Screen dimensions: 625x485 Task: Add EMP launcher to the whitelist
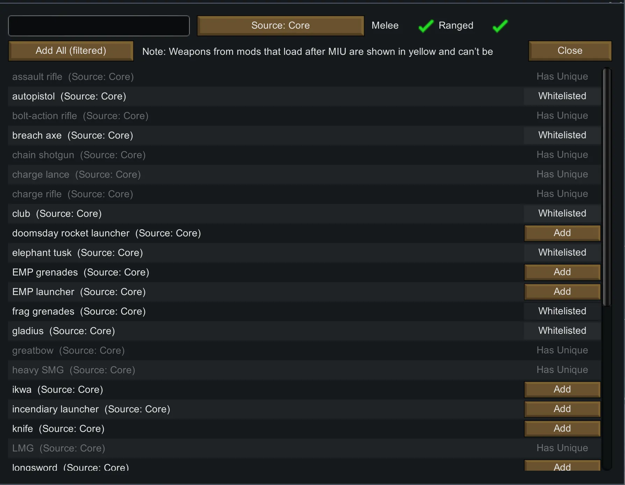coord(562,292)
